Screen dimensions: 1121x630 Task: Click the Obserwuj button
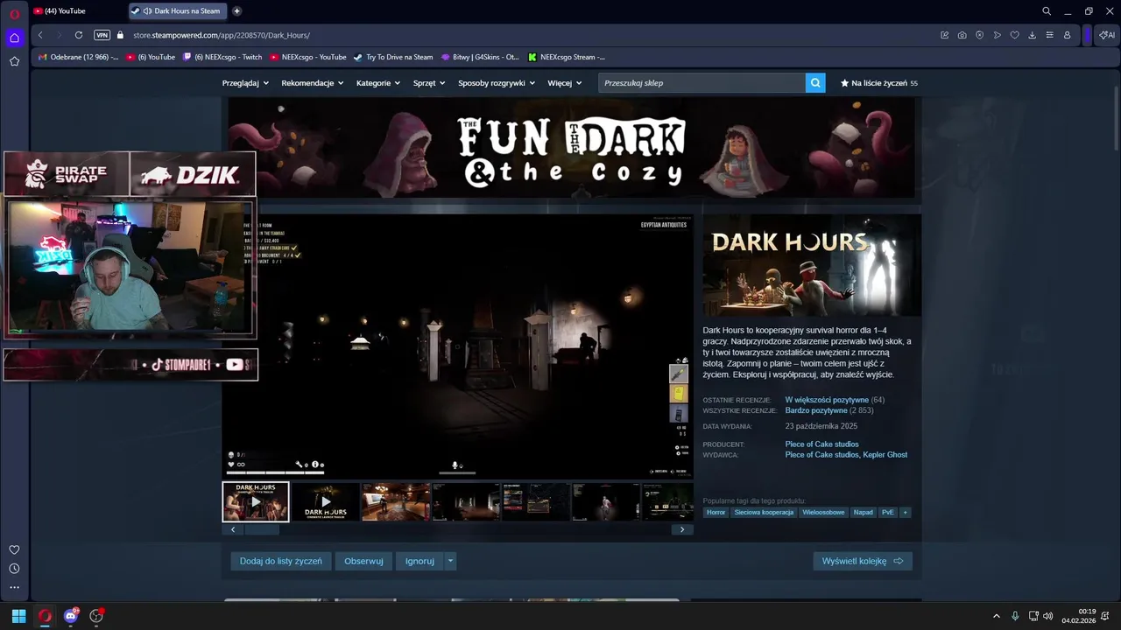click(x=363, y=561)
